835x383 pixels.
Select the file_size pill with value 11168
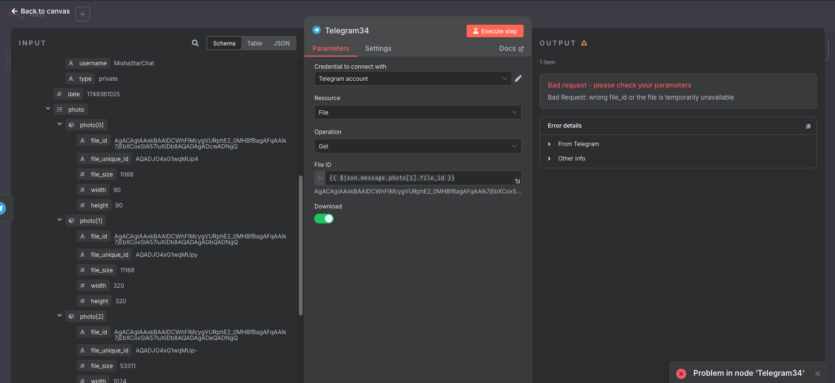click(97, 270)
